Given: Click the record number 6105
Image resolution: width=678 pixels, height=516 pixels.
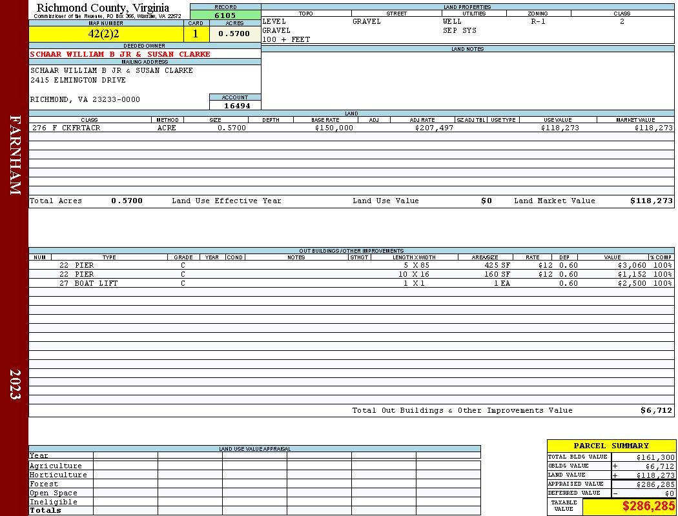Looking at the screenshot, I should point(225,15).
